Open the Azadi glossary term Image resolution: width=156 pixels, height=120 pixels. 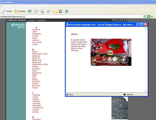35,44
